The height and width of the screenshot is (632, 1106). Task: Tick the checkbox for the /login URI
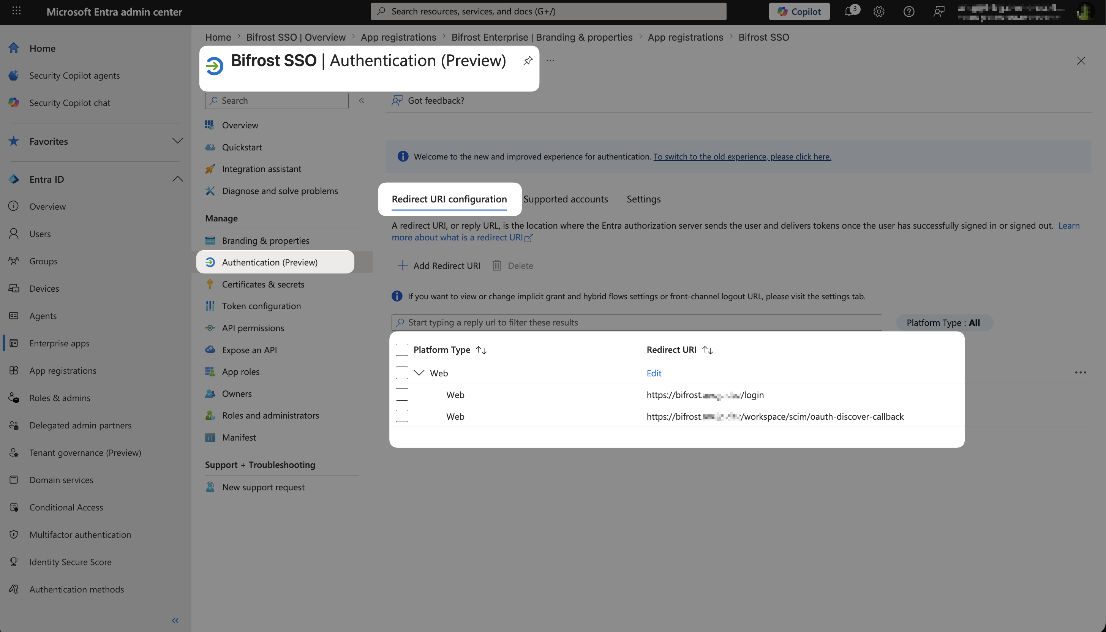(x=402, y=395)
